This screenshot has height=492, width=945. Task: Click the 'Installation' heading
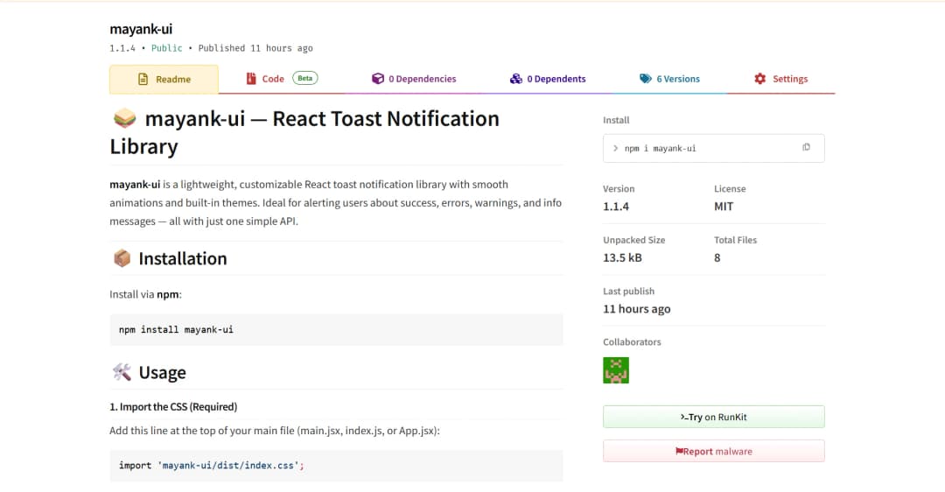tap(183, 258)
